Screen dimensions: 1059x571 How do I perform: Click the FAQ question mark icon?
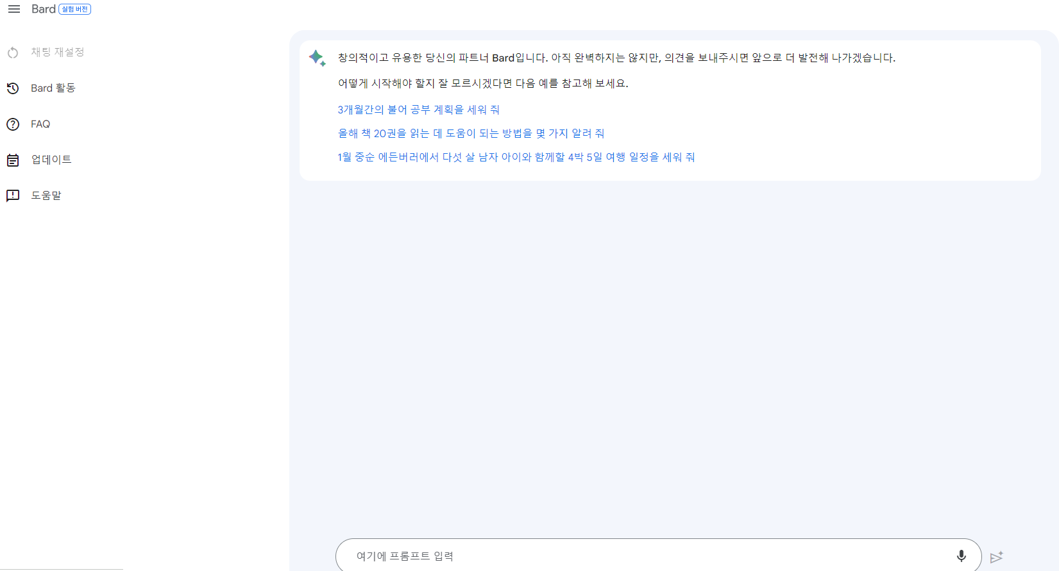tap(13, 124)
